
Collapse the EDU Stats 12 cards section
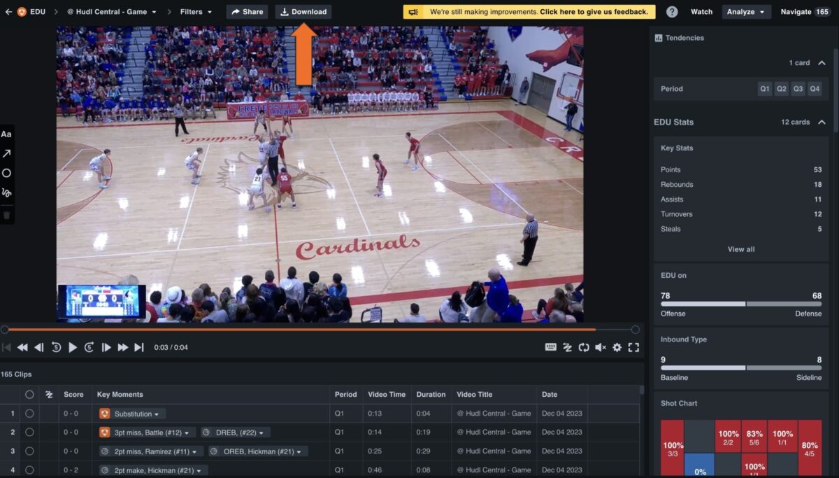pyautogui.click(x=822, y=122)
